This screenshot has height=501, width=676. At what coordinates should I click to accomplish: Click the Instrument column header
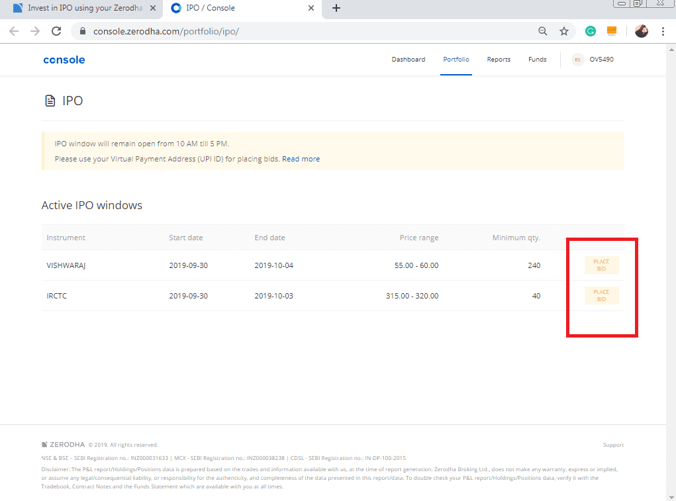coord(66,238)
